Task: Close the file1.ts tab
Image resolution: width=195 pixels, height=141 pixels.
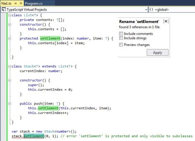Action: point(21,3)
